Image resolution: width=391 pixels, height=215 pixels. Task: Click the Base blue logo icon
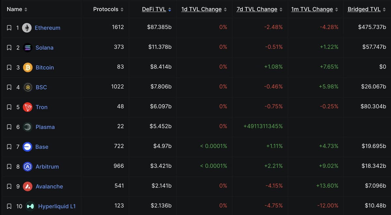tap(27, 147)
